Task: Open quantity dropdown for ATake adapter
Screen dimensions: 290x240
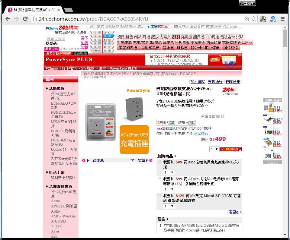Action: tap(169, 189)
